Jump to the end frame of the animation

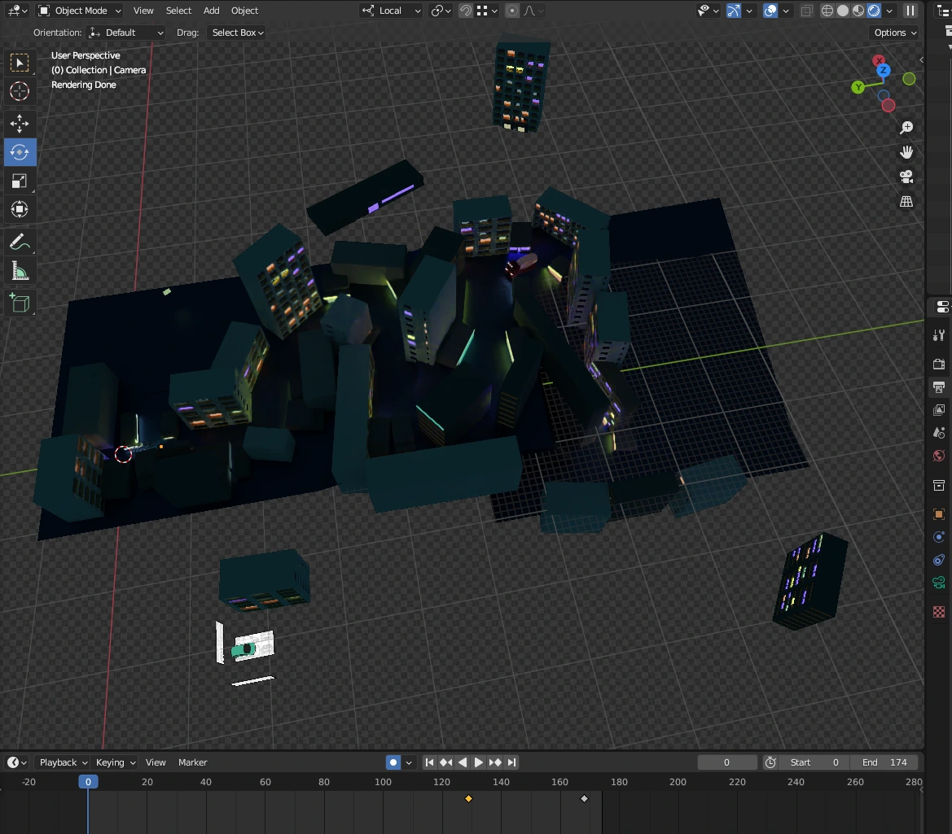(x=511, y=762)
